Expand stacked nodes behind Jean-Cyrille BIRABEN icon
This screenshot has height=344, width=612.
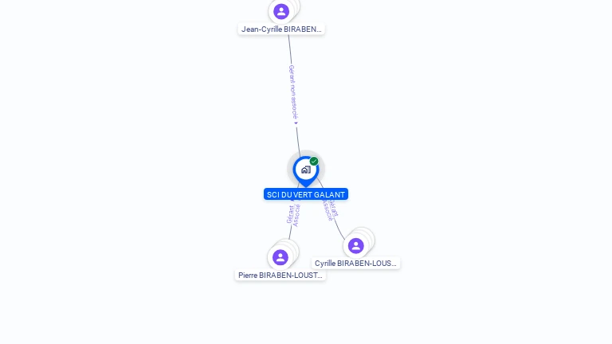pyautogui.click(x=296, y=4)
